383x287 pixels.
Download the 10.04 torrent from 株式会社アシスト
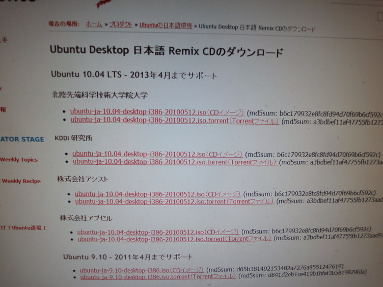pyautogui.click(x=174, y=202)
